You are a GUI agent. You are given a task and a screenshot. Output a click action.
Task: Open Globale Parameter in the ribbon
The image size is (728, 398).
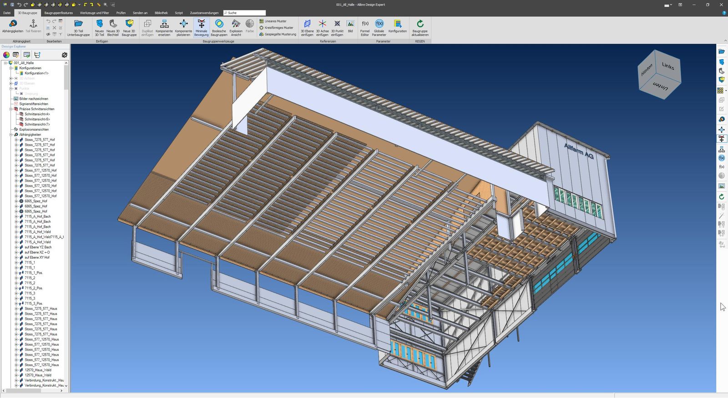pyautogui.click(x=379, y=27)
